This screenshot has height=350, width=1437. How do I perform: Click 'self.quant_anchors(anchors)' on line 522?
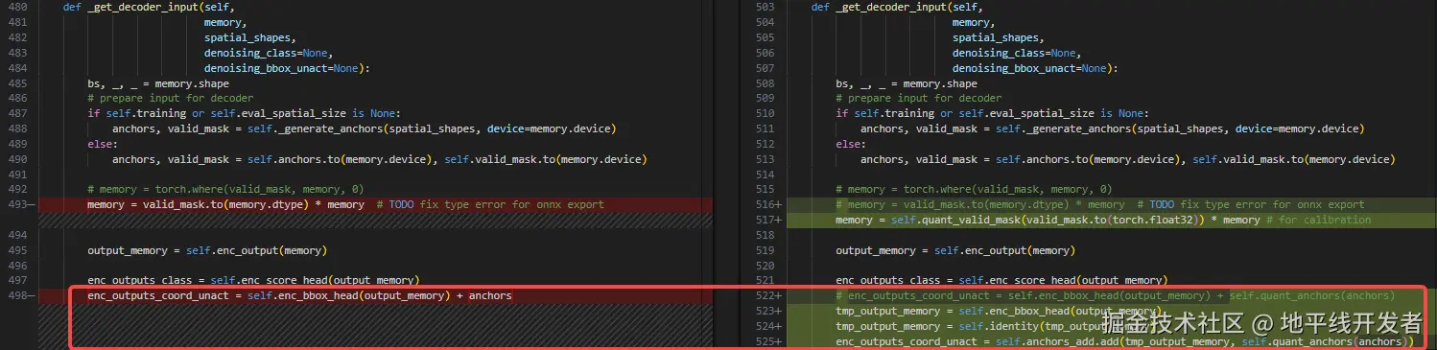[x=1312, y=295]
